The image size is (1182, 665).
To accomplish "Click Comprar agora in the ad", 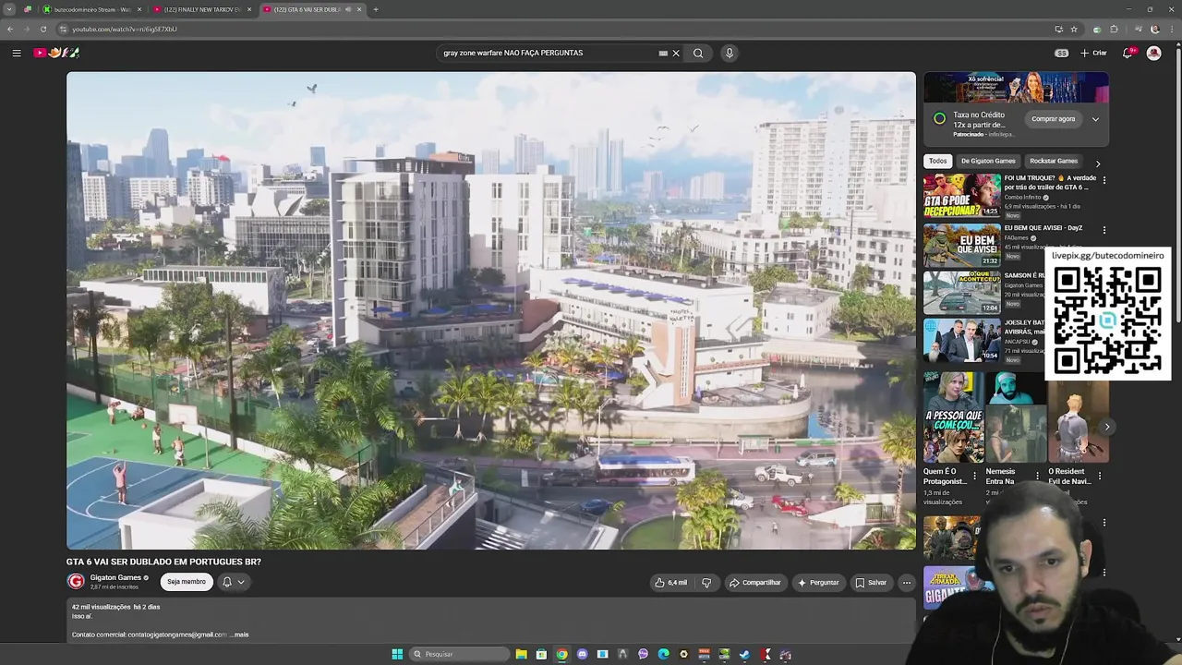I will [1054, 118].
